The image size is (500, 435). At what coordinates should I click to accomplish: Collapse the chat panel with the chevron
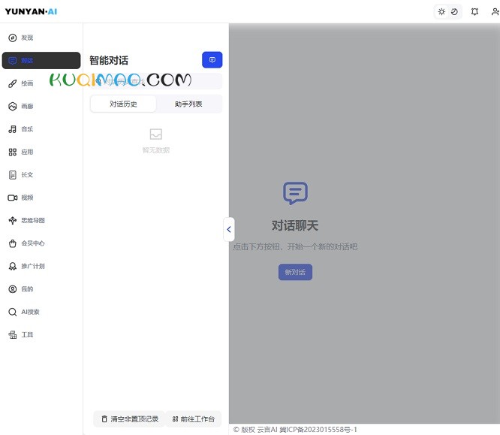[x=229, y=229]
